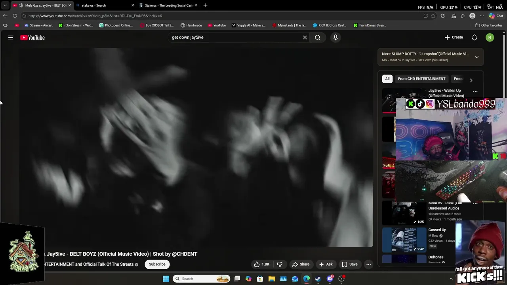Open the Windows Start menu
This screenshot has width=507, height=285.
166,279
